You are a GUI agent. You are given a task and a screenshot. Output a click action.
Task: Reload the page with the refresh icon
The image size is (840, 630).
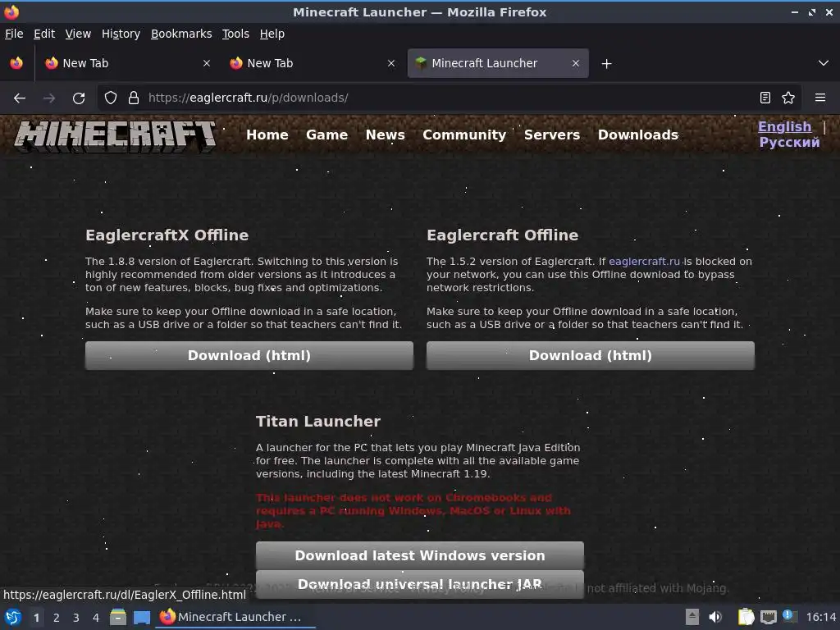[79, 98]
